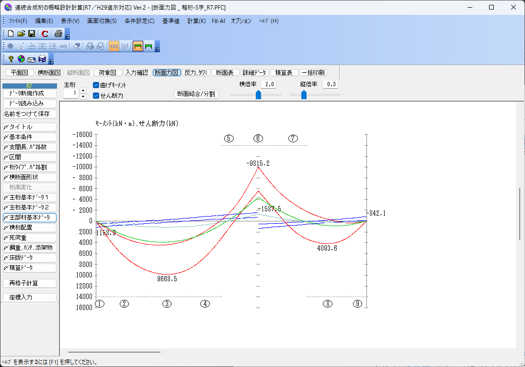Click the 一括印刷 button

(x=313, y=73)
